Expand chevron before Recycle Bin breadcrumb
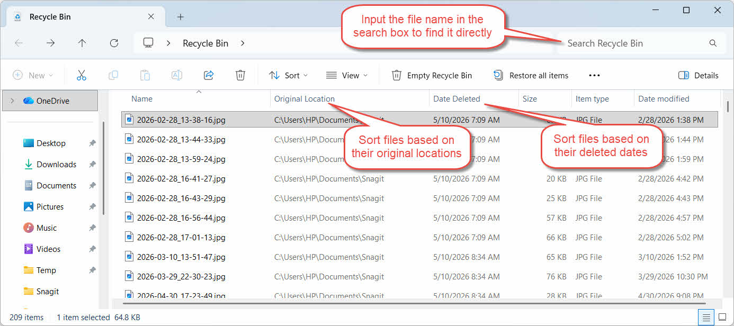This screenshot has width=734, height=326. (x=168, y=43)
